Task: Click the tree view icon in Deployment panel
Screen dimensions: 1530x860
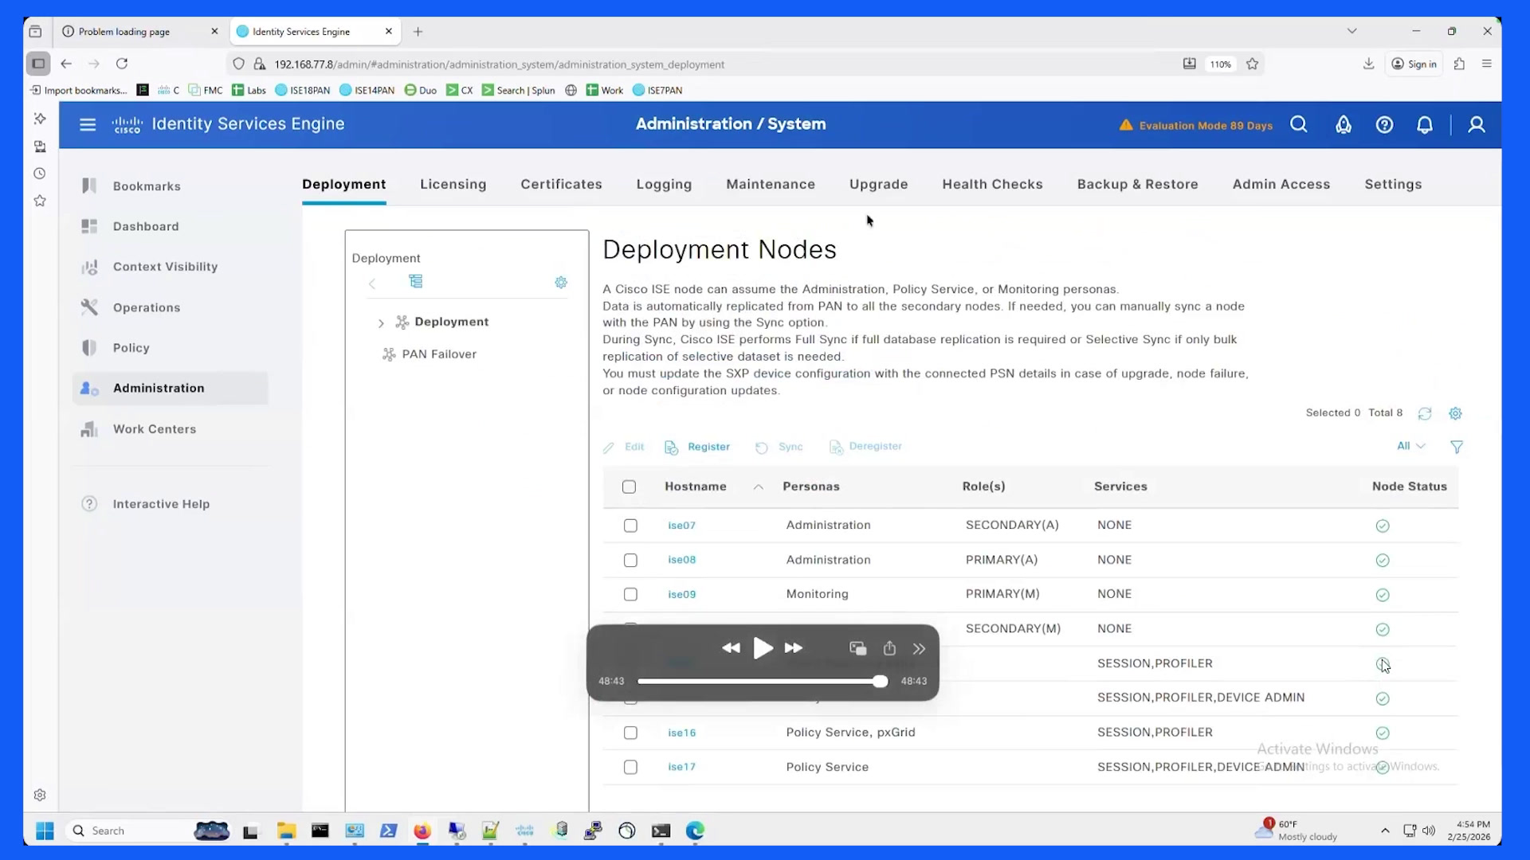Action: [416, 282]
